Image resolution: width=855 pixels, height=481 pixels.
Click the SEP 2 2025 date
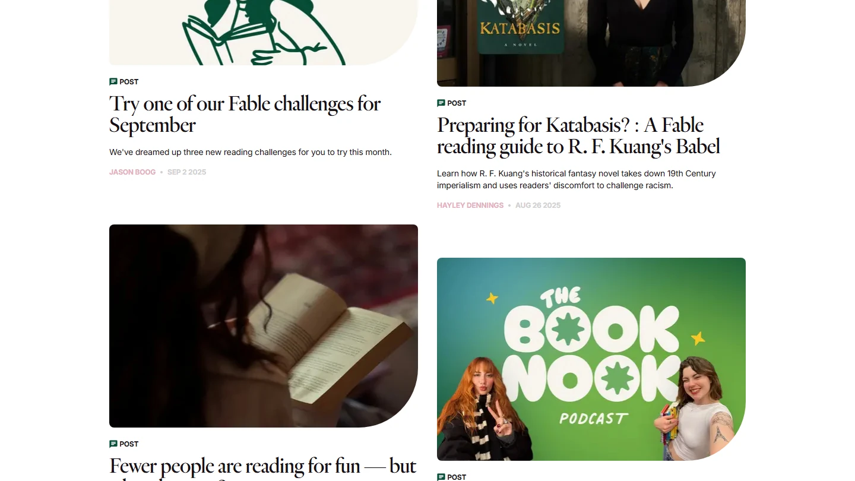[187, 172]
